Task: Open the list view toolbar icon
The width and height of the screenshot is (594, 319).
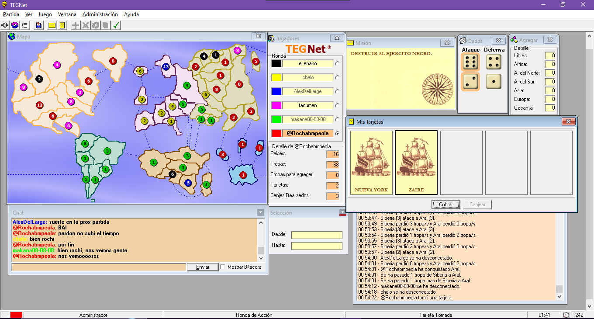Action: tap(24, 25)
